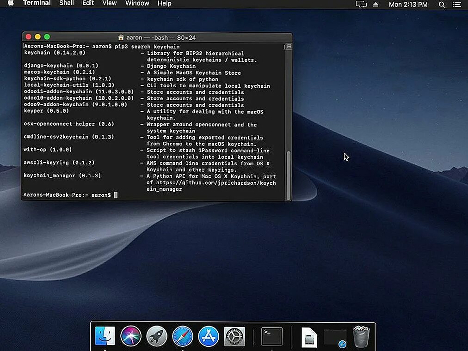Open the Edit menu in Terminal
The width and height of the screenshot is (468, 351).
[88, 4]
